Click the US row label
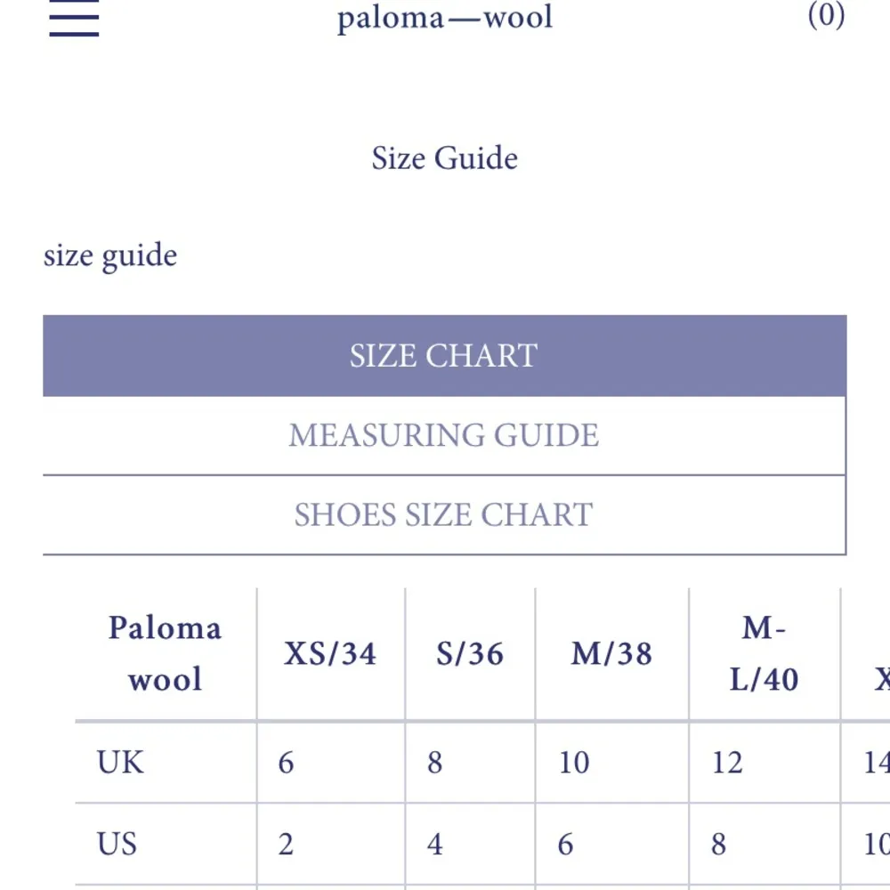 point(118,844)
